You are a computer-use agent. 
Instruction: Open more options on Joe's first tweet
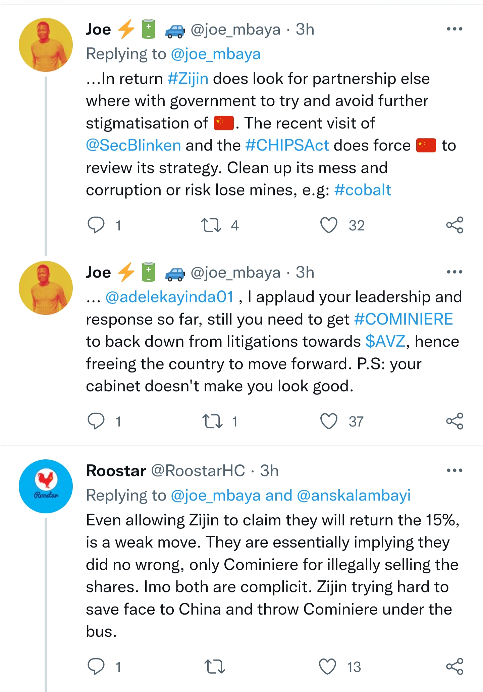pos(454,29)
